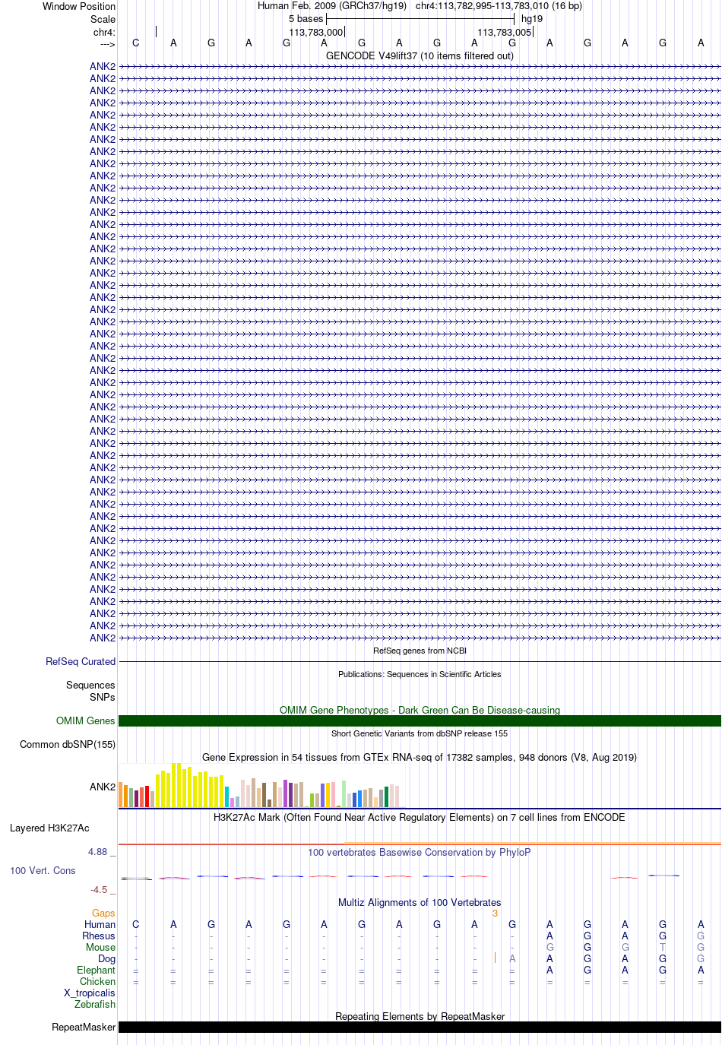This screenshot has width=722, height=1045.
Task: Click the RepeatMasker track label
Action: 84,1027
